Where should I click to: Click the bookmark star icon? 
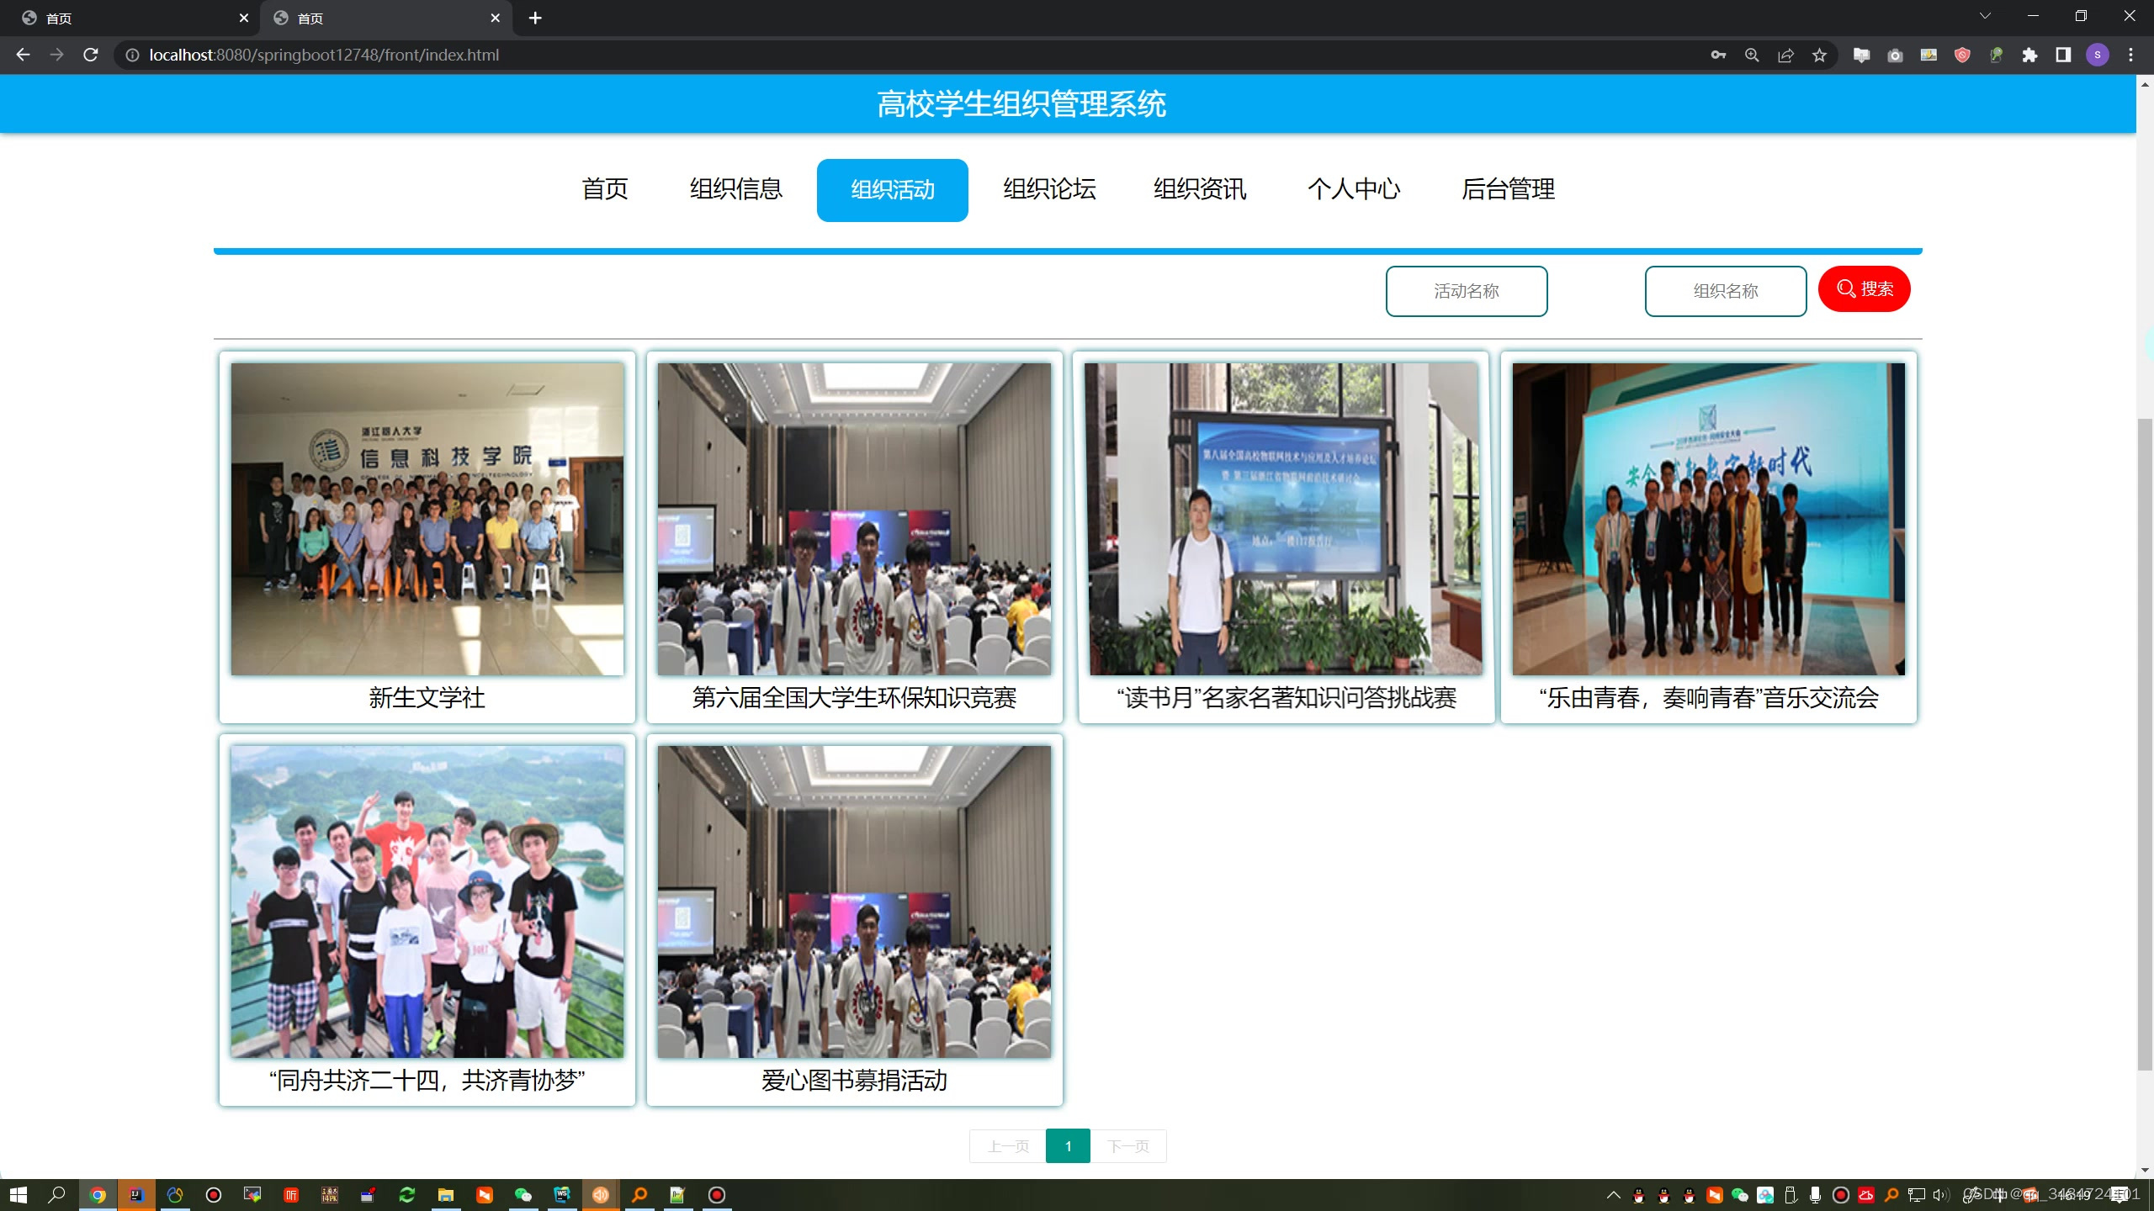point(1820,55)
